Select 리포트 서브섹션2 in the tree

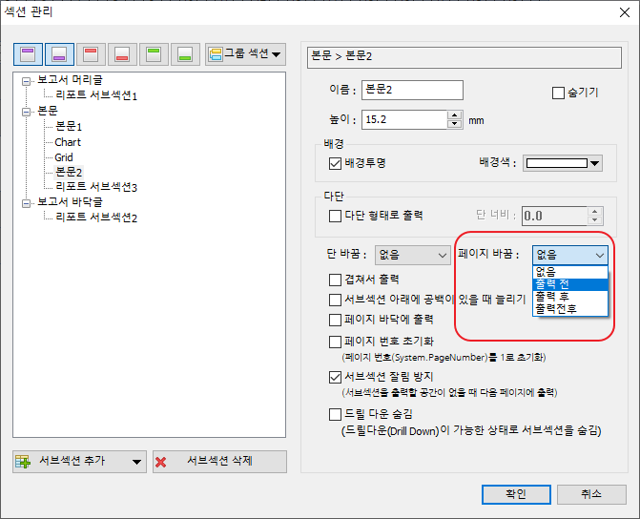click(x=96, y=218)
